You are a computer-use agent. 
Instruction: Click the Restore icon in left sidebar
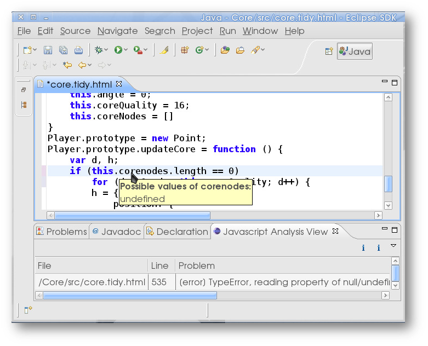click(x=24, y=90)
